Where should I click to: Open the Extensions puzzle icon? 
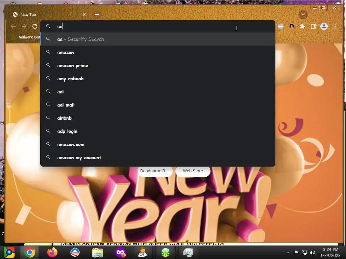coord(302,26)
